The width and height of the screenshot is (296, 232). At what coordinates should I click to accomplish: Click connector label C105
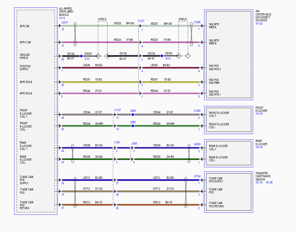(117, 142)
